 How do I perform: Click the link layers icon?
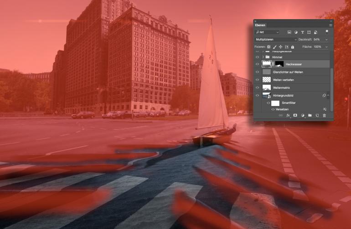tap(280, 115)
